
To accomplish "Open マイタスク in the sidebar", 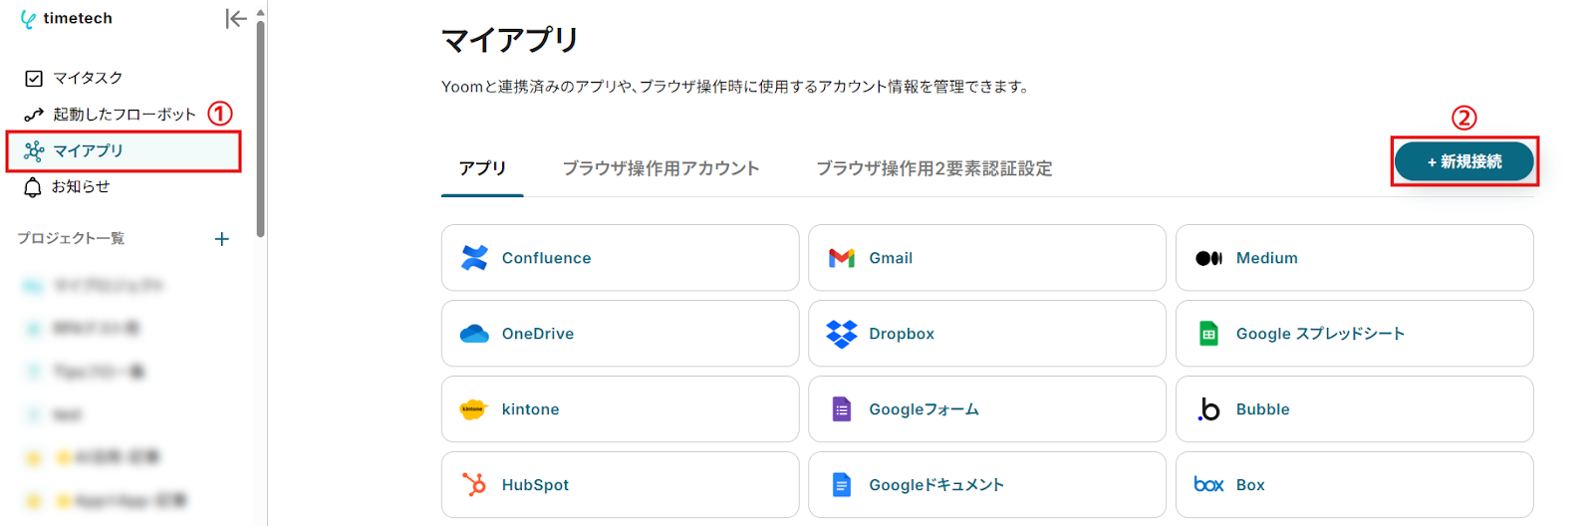I will tap(87, 78).
